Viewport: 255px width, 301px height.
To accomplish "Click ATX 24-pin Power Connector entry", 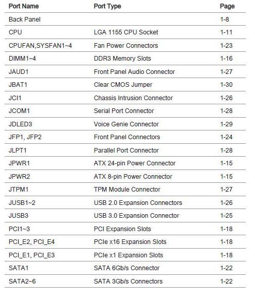I will pyautogui.click(x=135, y=163).
